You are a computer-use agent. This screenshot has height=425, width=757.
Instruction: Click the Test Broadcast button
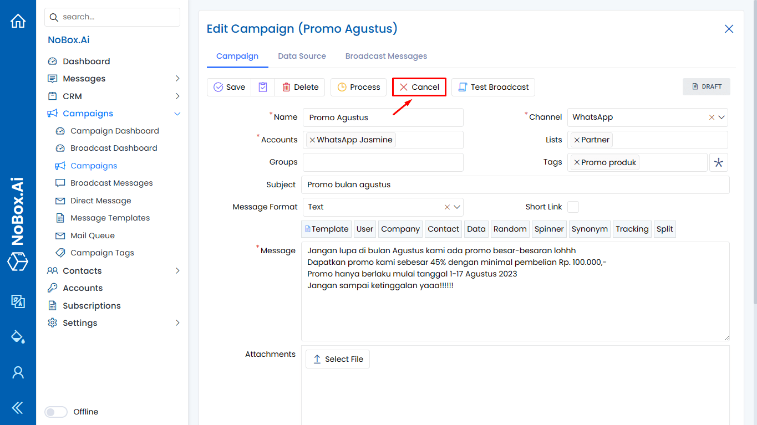[x=493, y=87]
